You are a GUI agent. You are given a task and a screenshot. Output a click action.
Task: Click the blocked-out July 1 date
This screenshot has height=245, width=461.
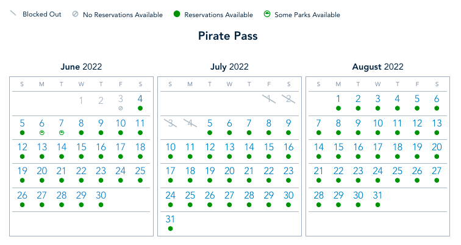(x=268, y=98)
